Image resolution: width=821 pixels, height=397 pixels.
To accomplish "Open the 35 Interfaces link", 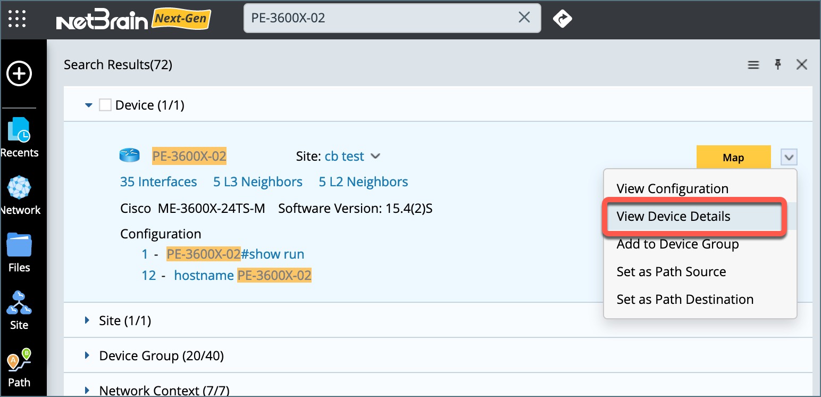I will click(x=158, y=182).
